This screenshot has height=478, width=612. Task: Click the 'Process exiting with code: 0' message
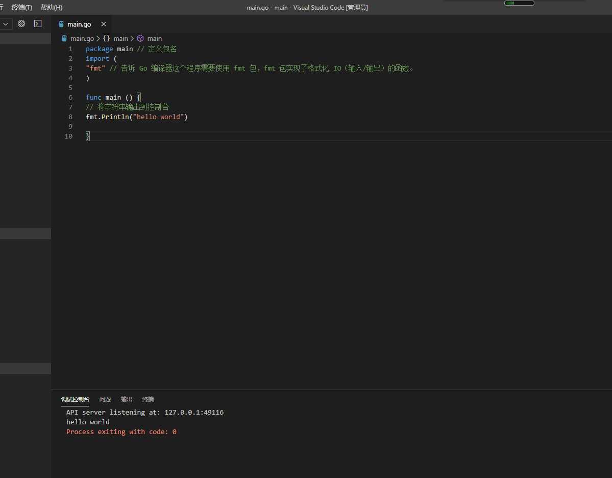pos(121,432)
